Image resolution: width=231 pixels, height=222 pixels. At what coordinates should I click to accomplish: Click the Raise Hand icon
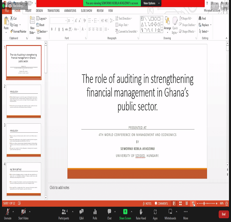pos(141,213)
